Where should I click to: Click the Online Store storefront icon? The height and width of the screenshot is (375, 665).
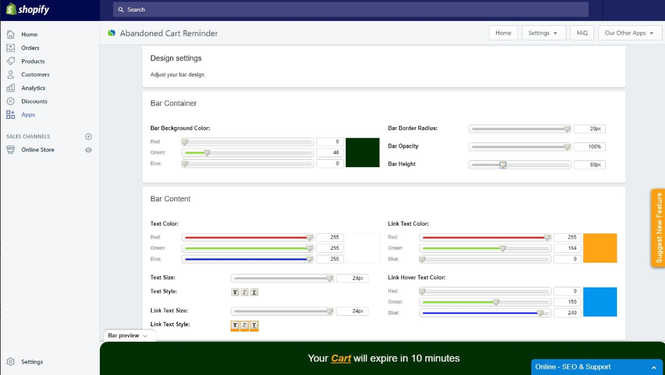[10, 150]
